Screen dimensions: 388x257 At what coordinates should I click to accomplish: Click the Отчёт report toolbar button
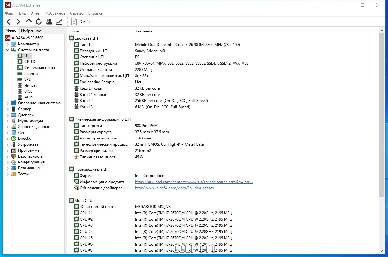(x=81, y=22)
